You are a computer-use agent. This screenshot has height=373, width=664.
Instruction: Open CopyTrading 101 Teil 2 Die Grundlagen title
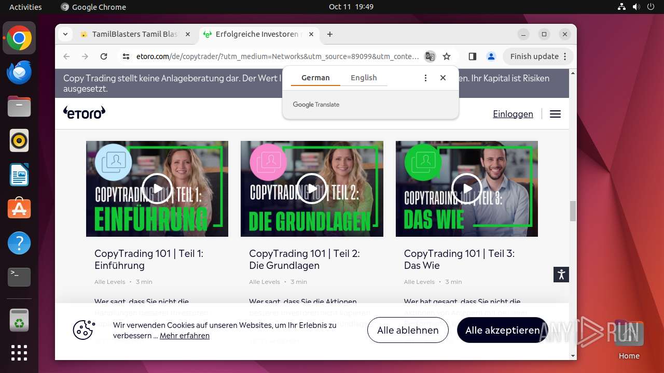305,260
